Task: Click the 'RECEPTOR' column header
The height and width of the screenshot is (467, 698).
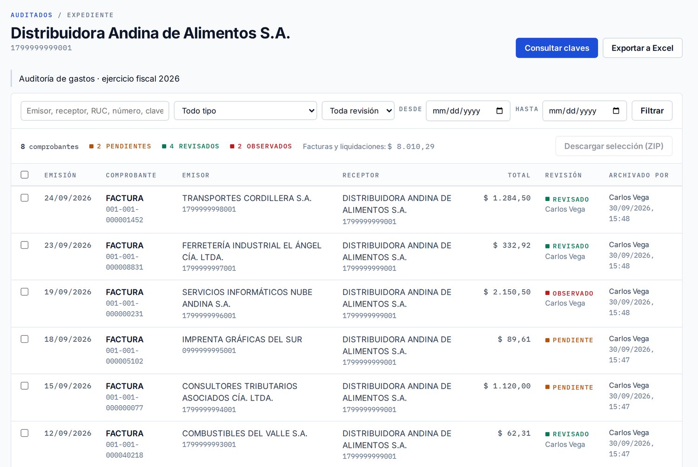Action: 361,175
